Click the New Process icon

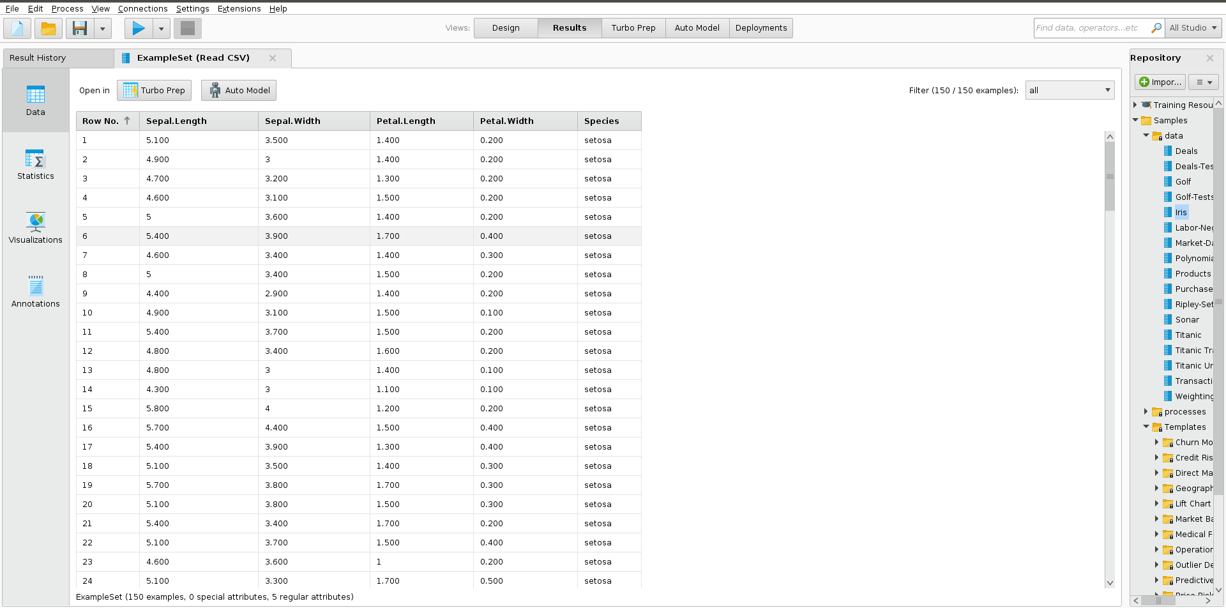[x=17, y=28]
